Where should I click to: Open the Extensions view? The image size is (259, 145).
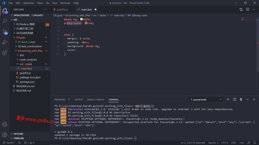[5, 53]
